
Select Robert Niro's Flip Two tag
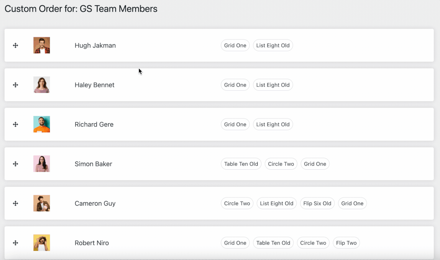(346, 243)
